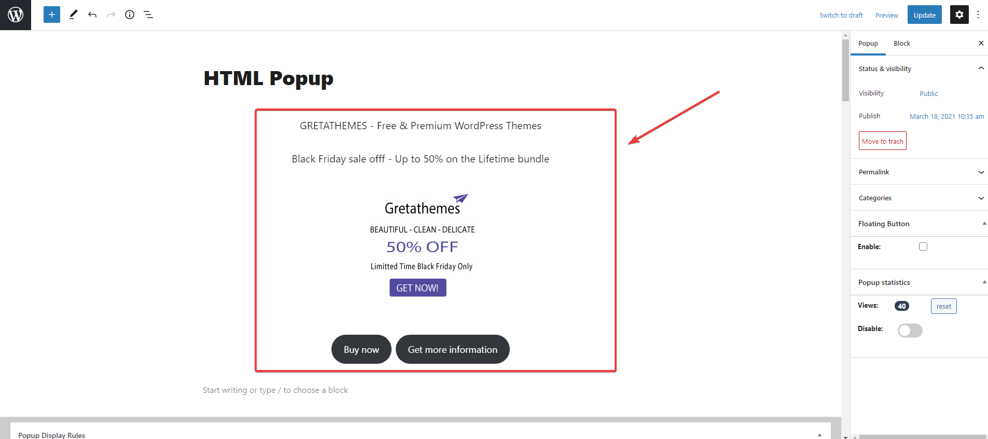Undo the last change
988x439 pixels.
pyautogui.click(x=92, y=15)
